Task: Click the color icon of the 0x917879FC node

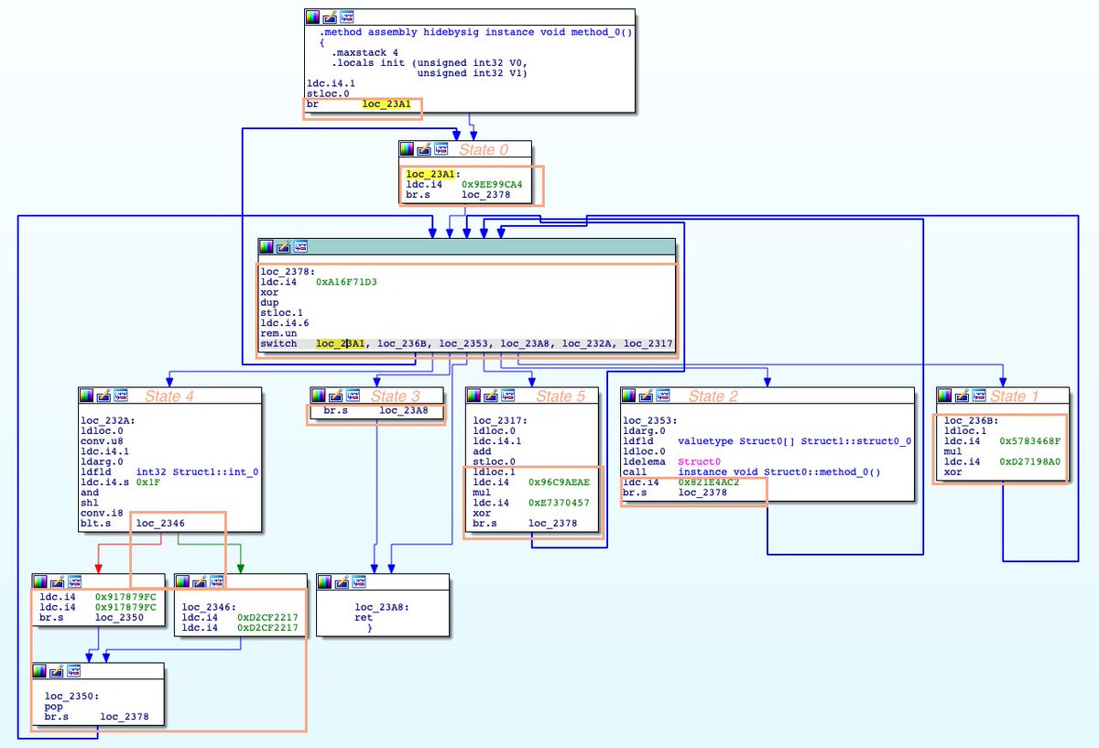Action: click(40, 582)
